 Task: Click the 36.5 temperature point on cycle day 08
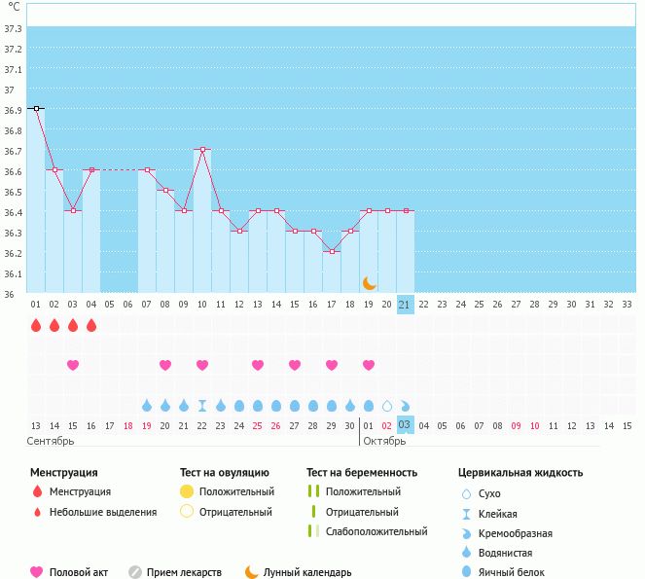pyautogui.click(x=165, y=190)
